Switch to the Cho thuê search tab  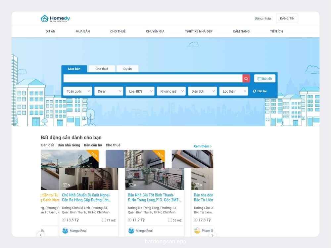click(102, 69)
